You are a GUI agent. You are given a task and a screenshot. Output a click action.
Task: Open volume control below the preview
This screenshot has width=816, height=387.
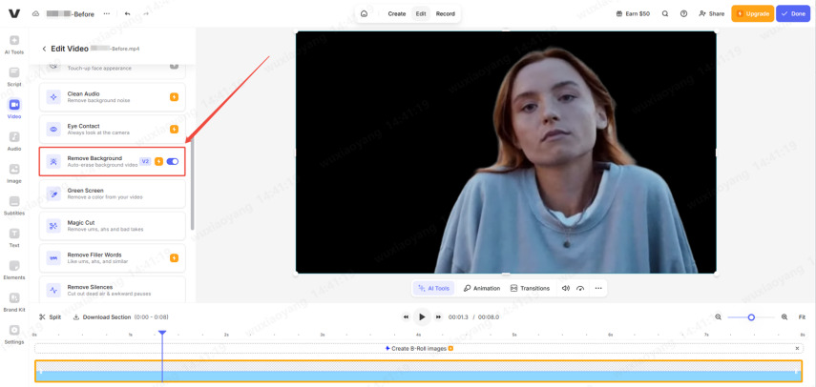566,288
